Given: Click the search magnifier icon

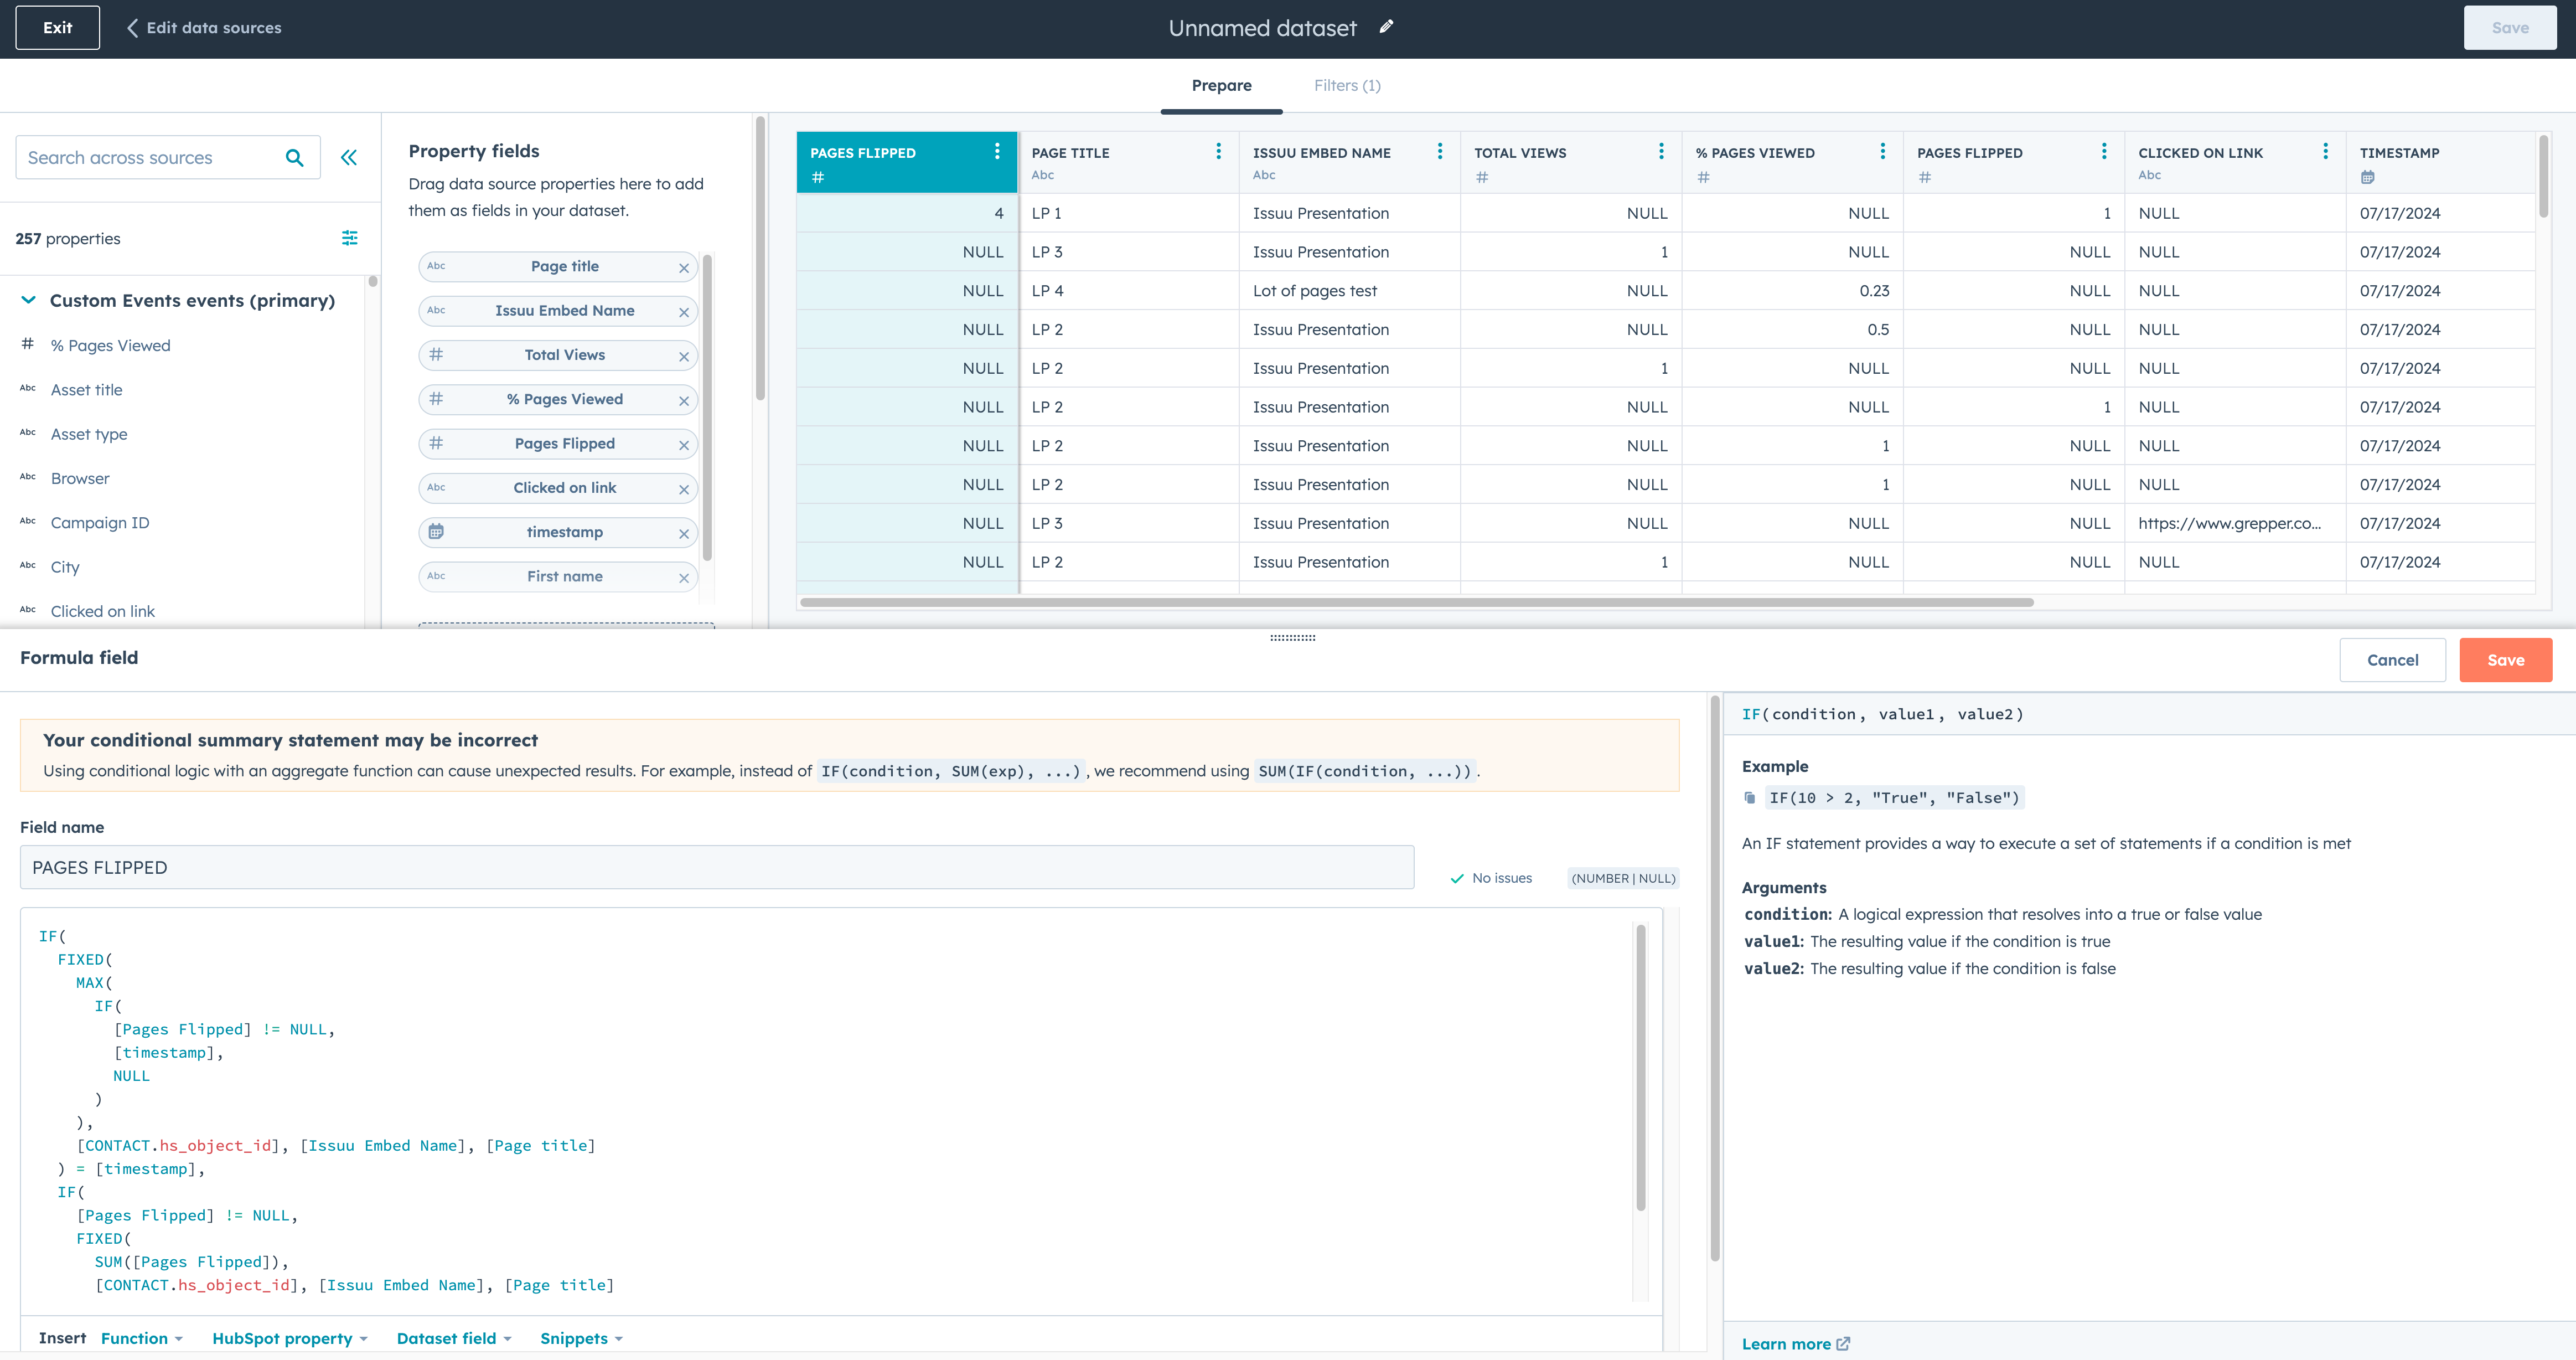Looking at the screenshot, I should click(294, 157).
